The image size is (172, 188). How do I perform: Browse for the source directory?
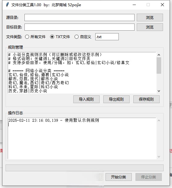(150, 18)
